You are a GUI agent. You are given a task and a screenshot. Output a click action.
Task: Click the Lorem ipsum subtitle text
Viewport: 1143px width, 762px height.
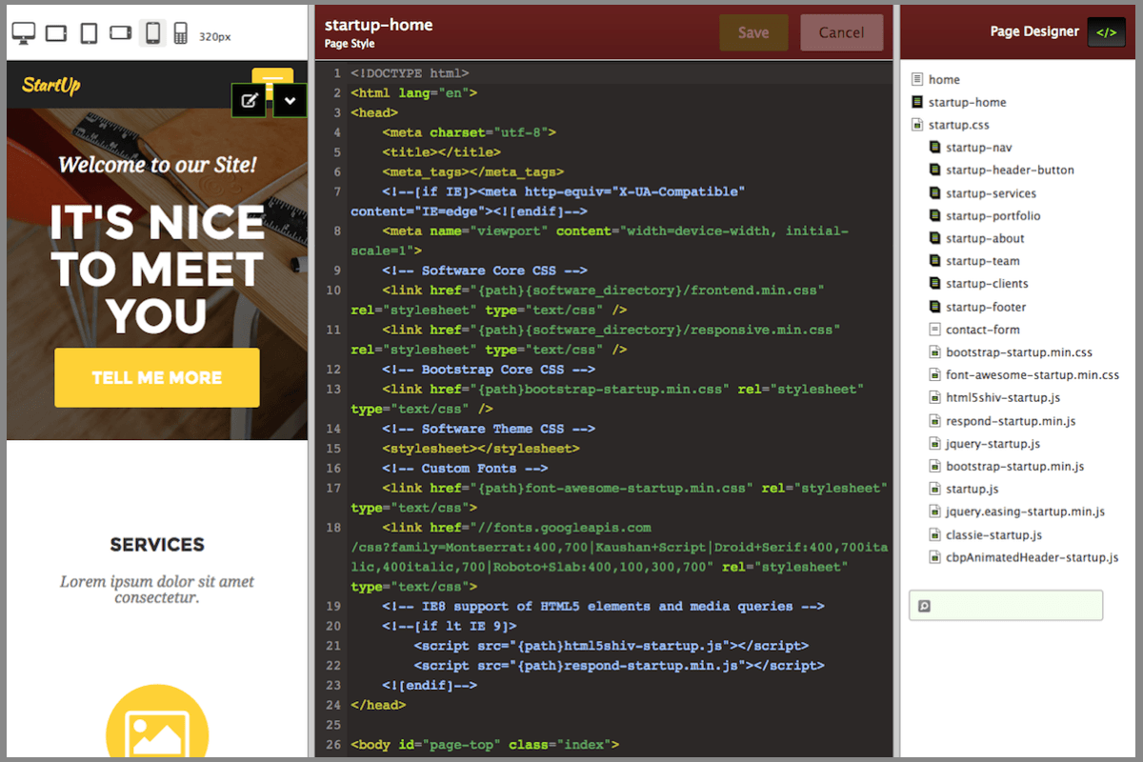click(157, 590)
